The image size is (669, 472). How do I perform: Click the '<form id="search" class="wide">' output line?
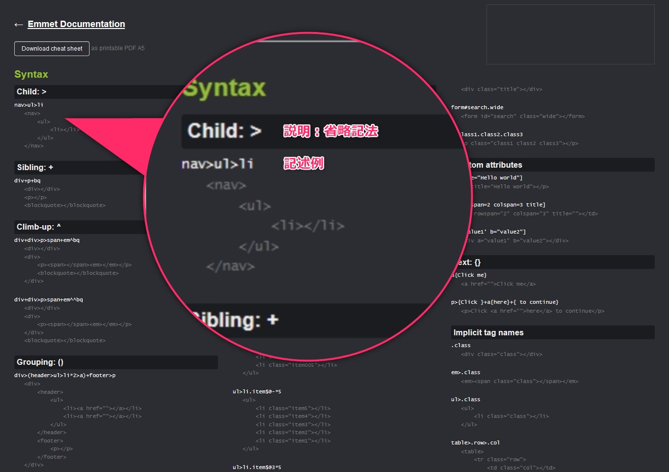[523, 116]
